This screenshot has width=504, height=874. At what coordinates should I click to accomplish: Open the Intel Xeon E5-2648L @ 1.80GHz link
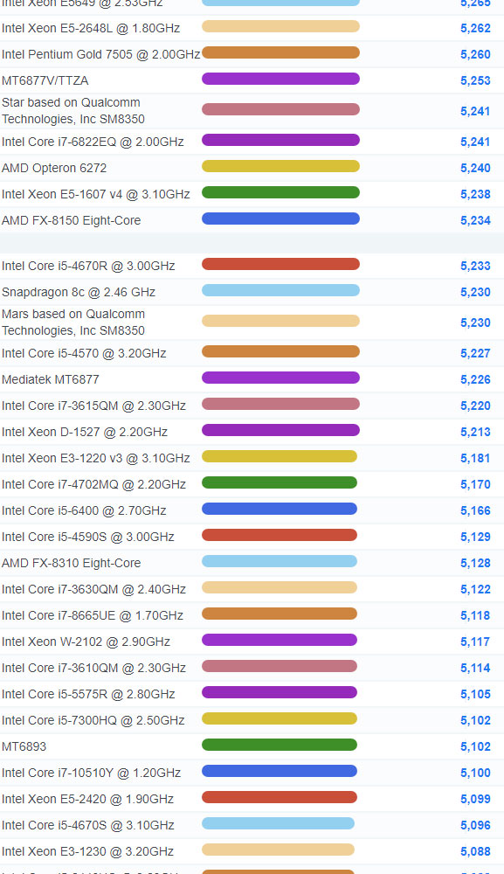[91, 28]
